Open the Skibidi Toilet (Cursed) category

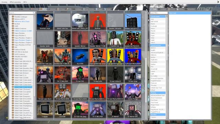(x=21, y=94)
